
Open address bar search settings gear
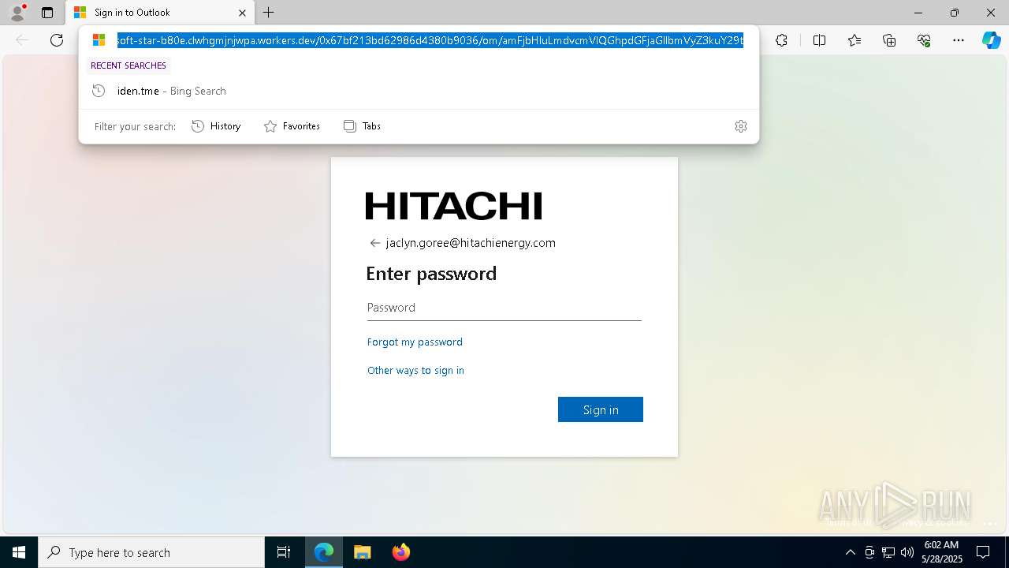[x=741, y=126]
